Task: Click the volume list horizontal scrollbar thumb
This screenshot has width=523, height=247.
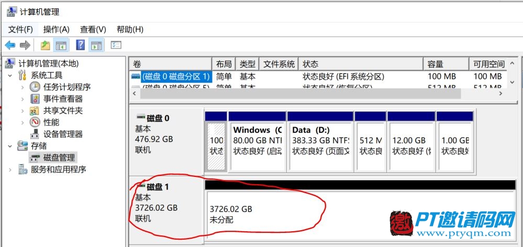Action: [300, 94]
